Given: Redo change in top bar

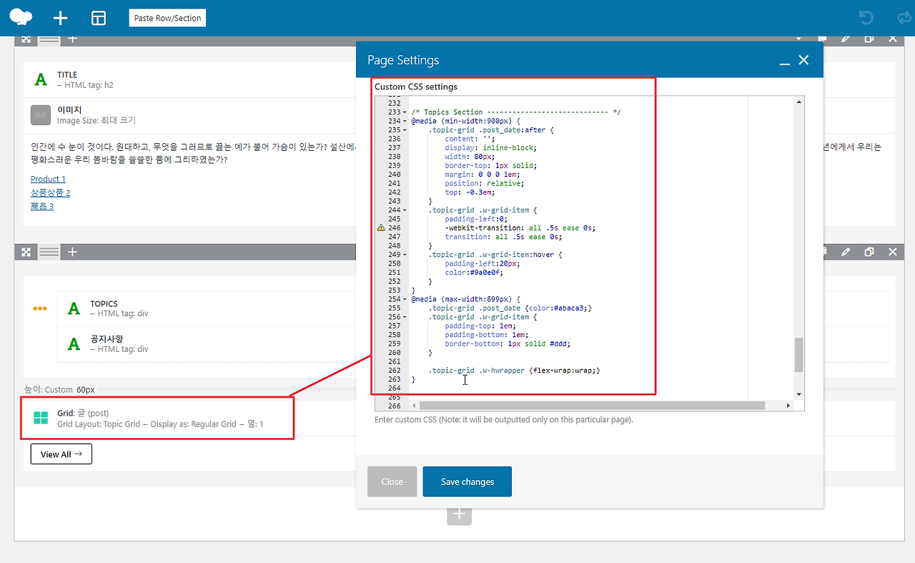Looking at the screenshot, I should [904, 18].
